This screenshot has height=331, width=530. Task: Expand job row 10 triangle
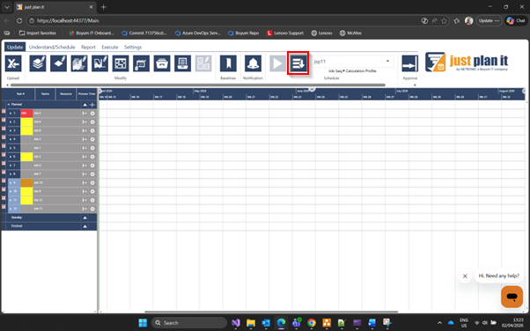pyautogui.click(x=11, y=191)
